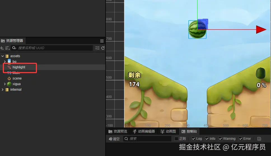Enable the 正则 regex checkbox
This screenshot has width=271, height=156.
176,139
